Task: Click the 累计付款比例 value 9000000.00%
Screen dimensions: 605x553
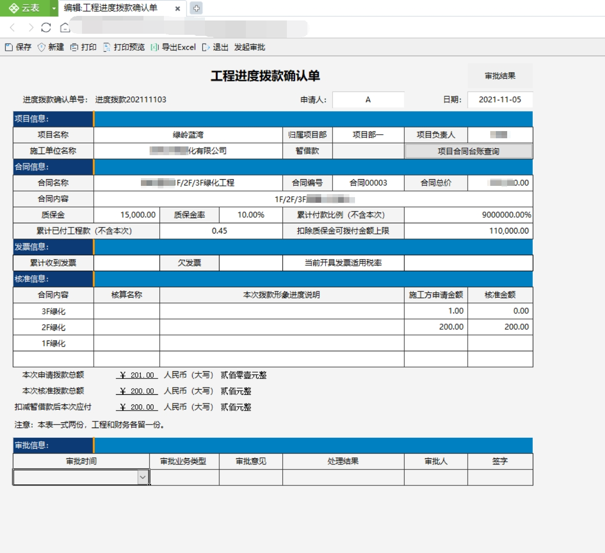Action: [x=468, y=215]
